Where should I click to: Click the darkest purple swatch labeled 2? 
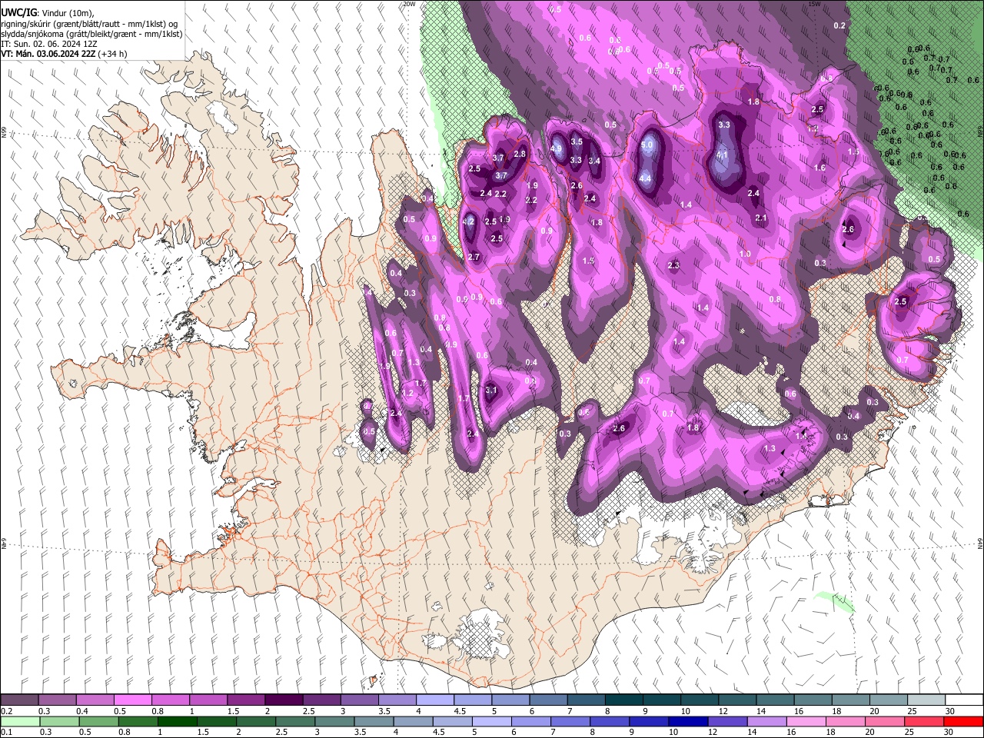click(x=283, y=700)
